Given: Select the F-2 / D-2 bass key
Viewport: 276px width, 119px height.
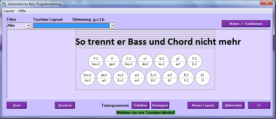Looking at the screenshot, I should [x=195, y=61].
